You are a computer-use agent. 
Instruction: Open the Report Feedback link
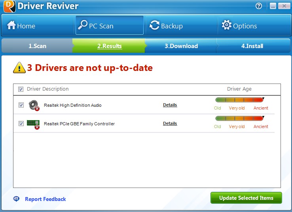[x=45, y=199]
